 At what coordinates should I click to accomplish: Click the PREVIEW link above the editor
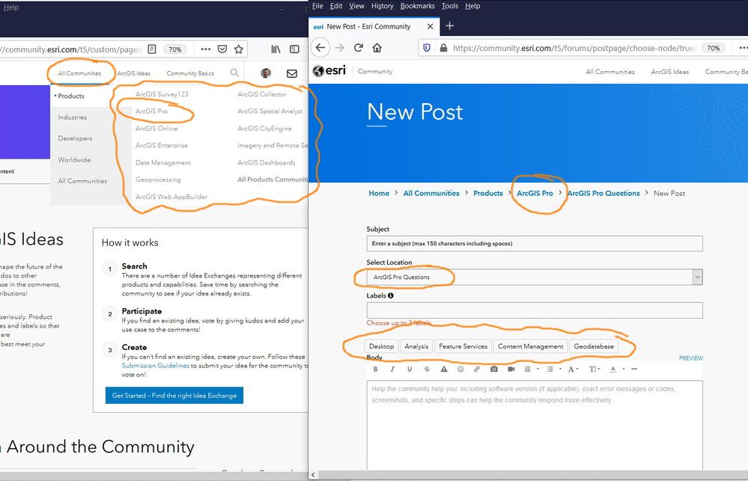[x=691, y=358]
